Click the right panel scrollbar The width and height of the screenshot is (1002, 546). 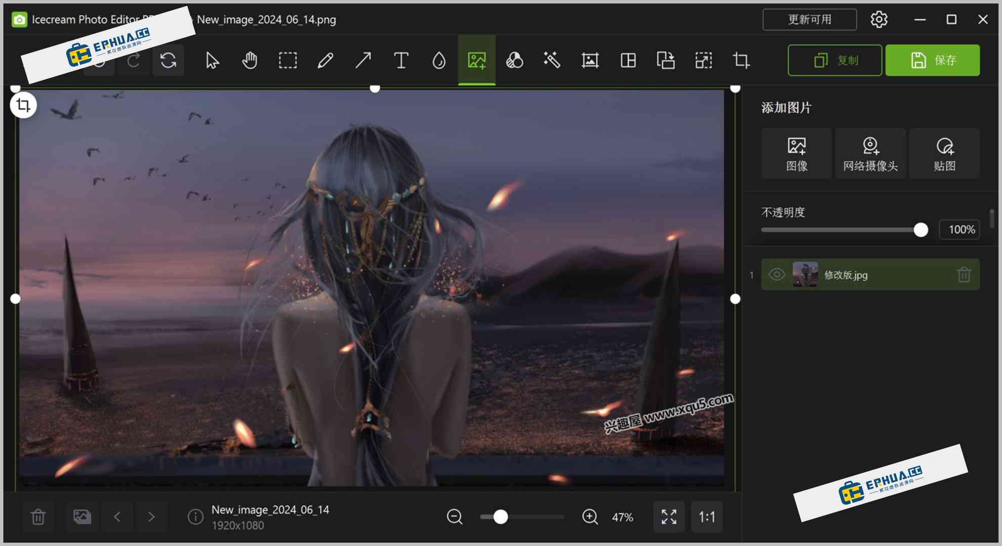pos(992,218)
